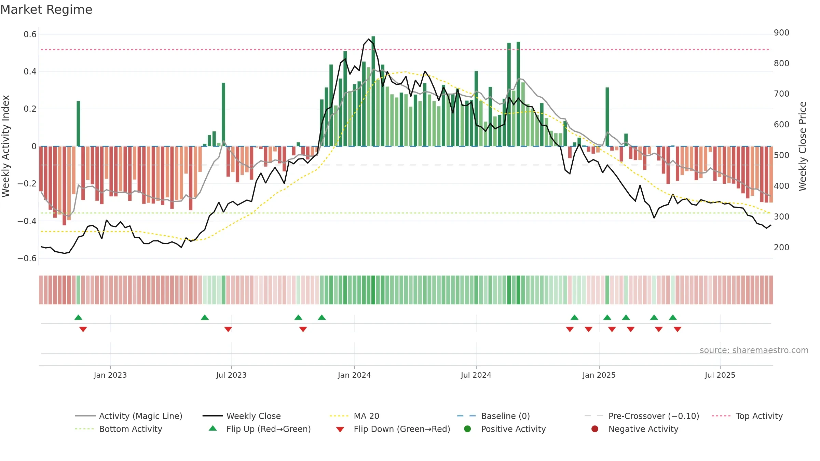This screenshot has height=461, width=820.
Task: Click the Market Regime chart title
Action: pos(46,10)
